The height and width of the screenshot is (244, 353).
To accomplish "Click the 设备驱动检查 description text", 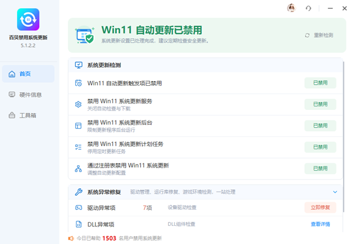I will tap(182, 208).
